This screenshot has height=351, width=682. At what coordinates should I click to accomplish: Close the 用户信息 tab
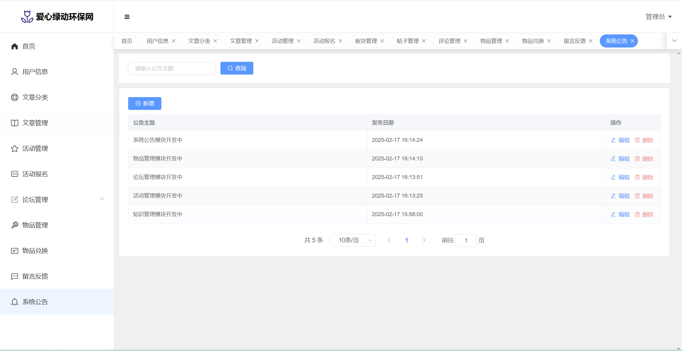coord(174,41)
